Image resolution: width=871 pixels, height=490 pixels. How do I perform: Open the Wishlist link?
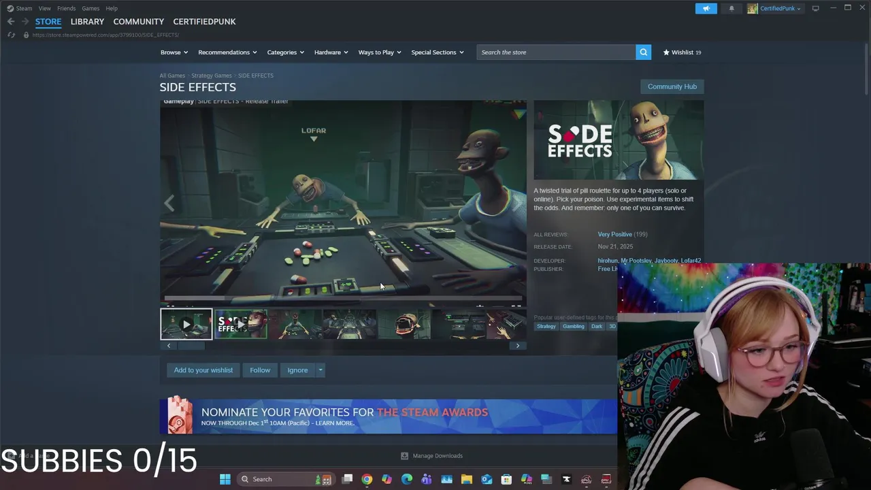pos(681,52)
